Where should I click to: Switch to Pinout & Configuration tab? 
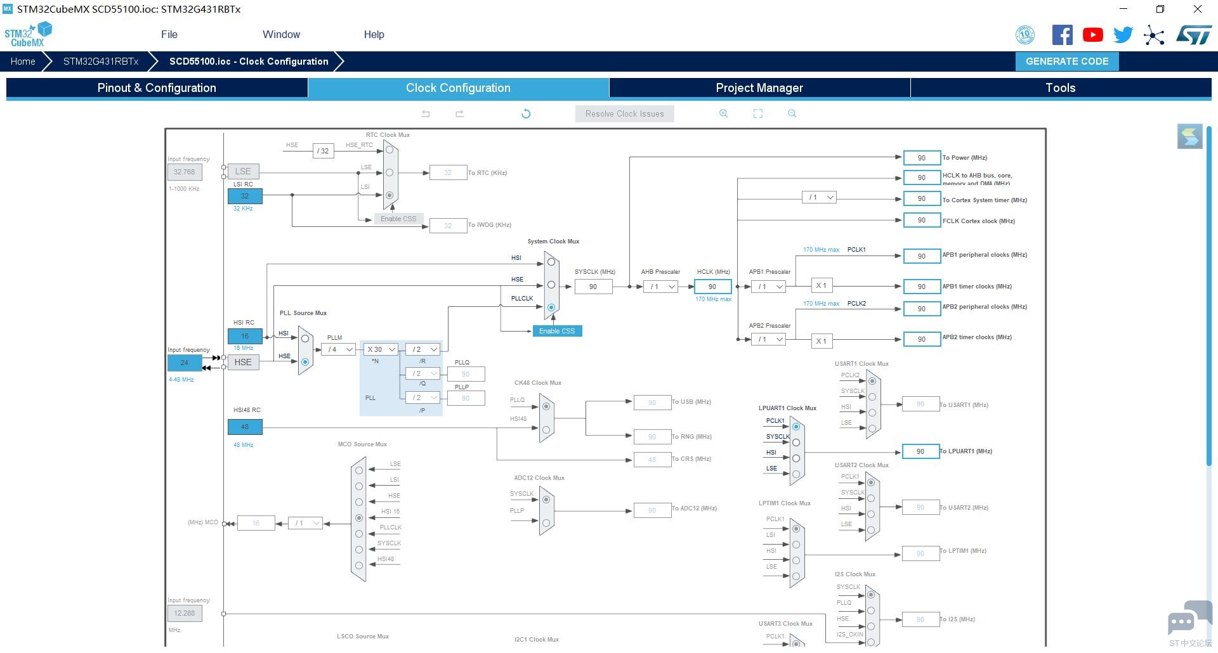pyautogui.click(x=157, y=88)
